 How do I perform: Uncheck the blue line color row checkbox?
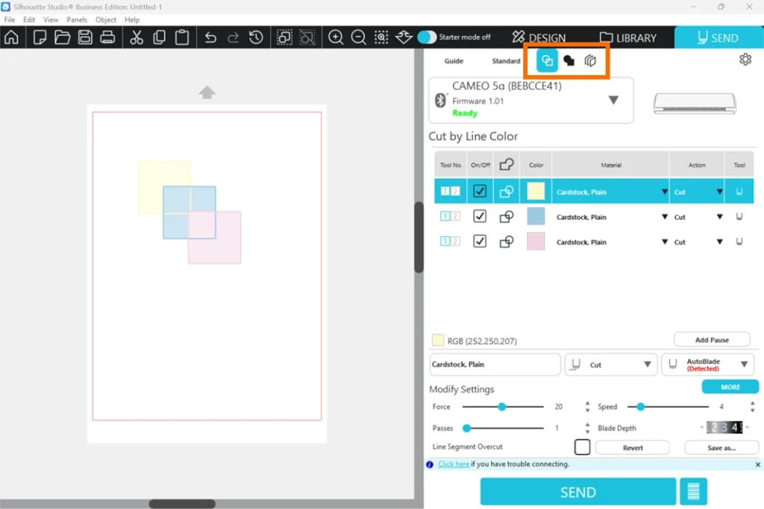480,217
